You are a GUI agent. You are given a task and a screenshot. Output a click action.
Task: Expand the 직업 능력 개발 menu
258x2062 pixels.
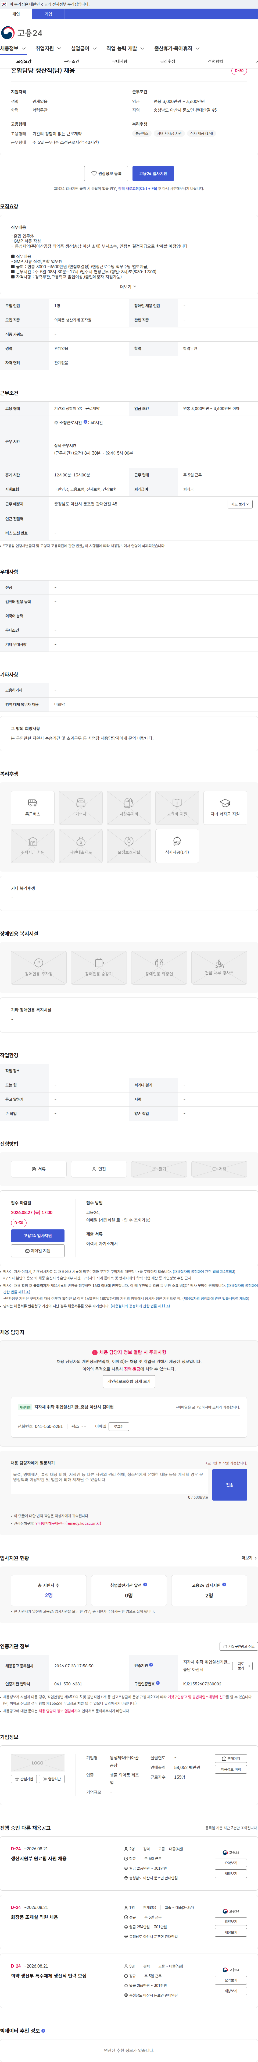point(126,49)
